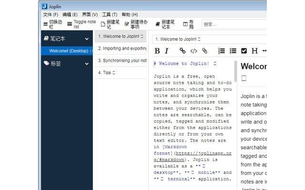The height and width of the screenshot is (190, 305).
Task: Apply Bold formatting
Action: (x=157, y=51)
